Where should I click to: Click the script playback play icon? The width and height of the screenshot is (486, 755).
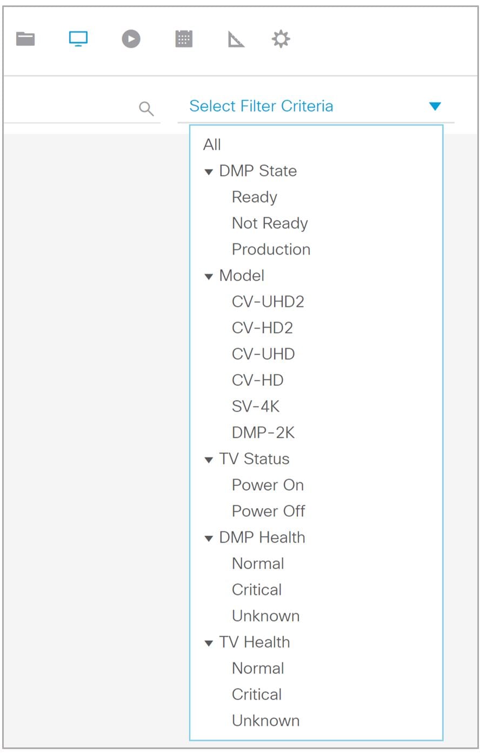tap(130, 38)
